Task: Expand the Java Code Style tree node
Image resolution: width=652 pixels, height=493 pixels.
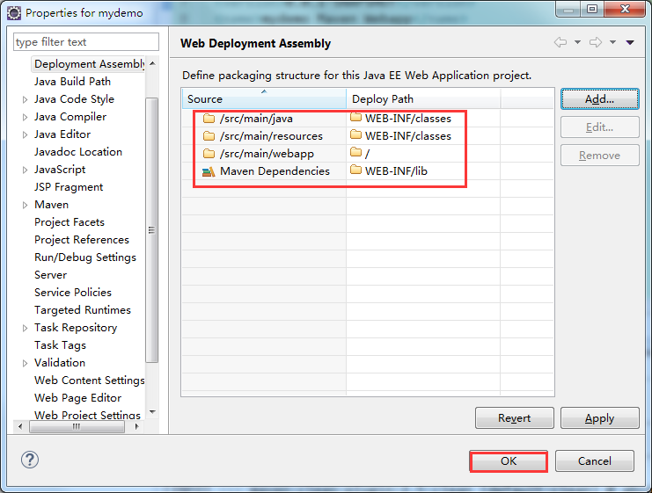Action: (25, 99)
